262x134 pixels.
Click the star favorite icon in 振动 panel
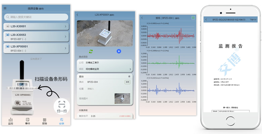(129, 76)
